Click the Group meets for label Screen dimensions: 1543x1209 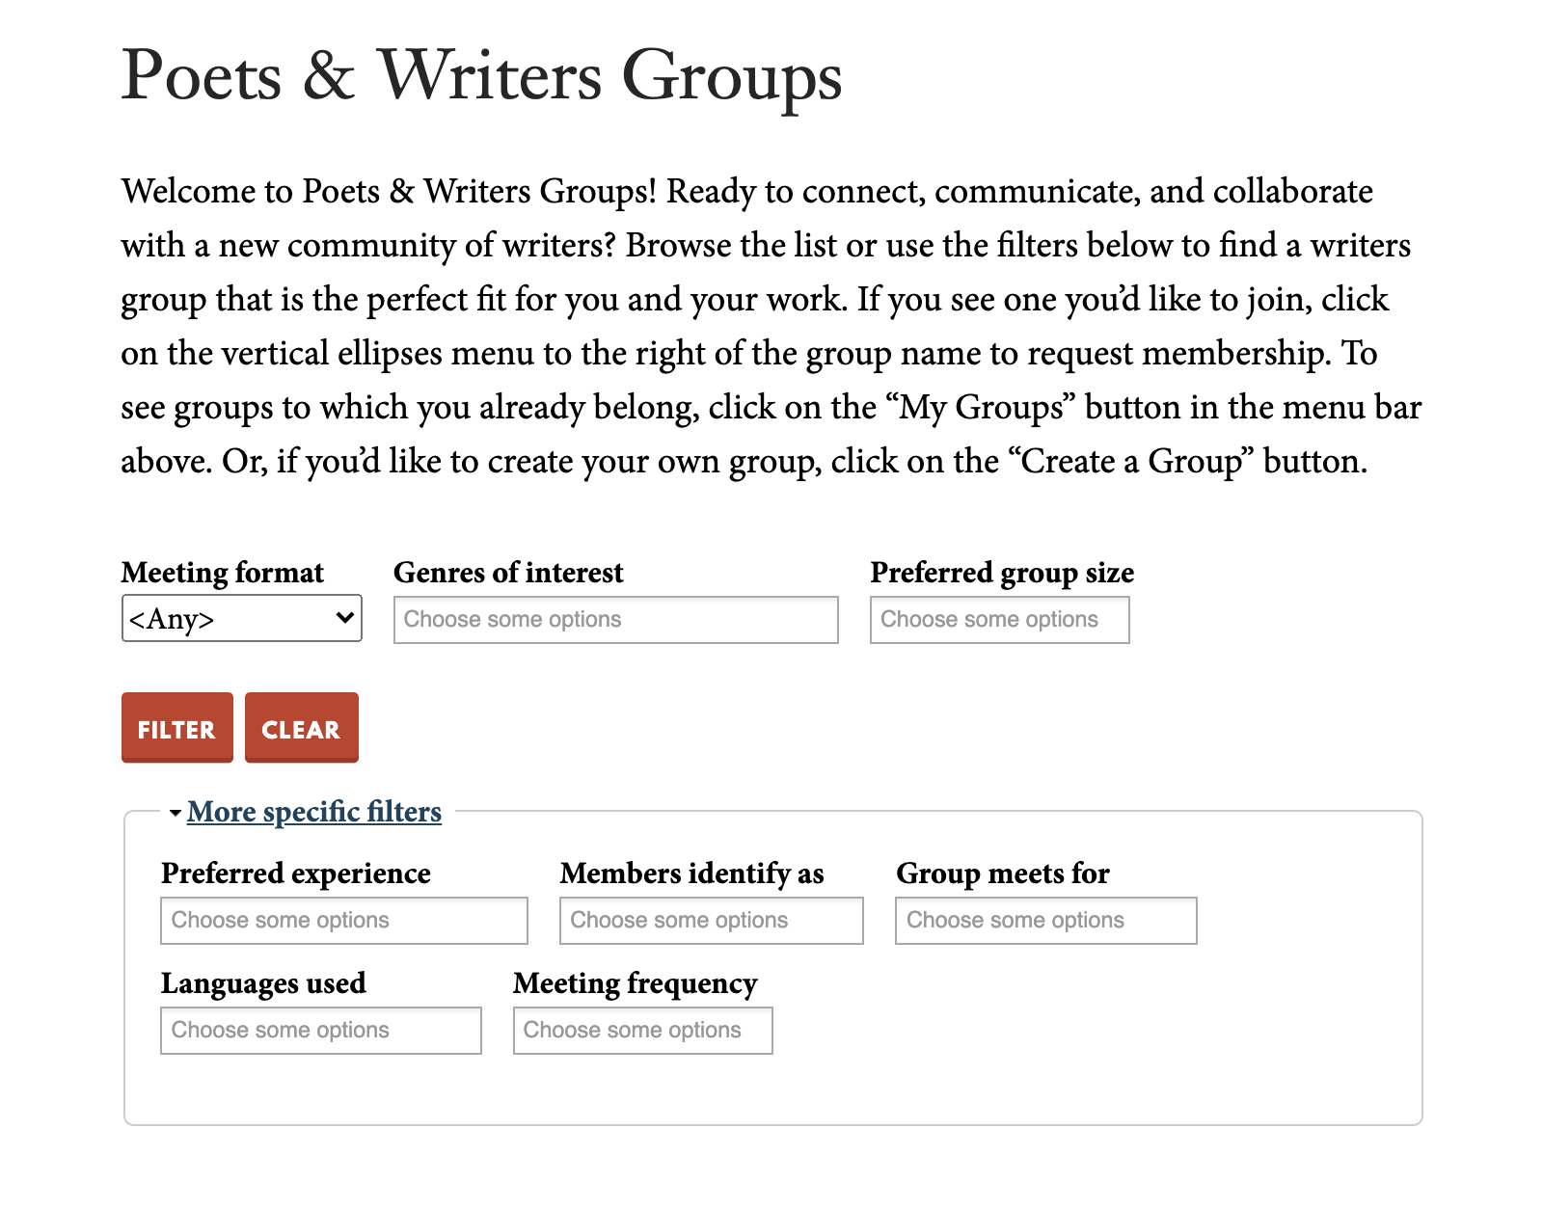[1003, 873]
